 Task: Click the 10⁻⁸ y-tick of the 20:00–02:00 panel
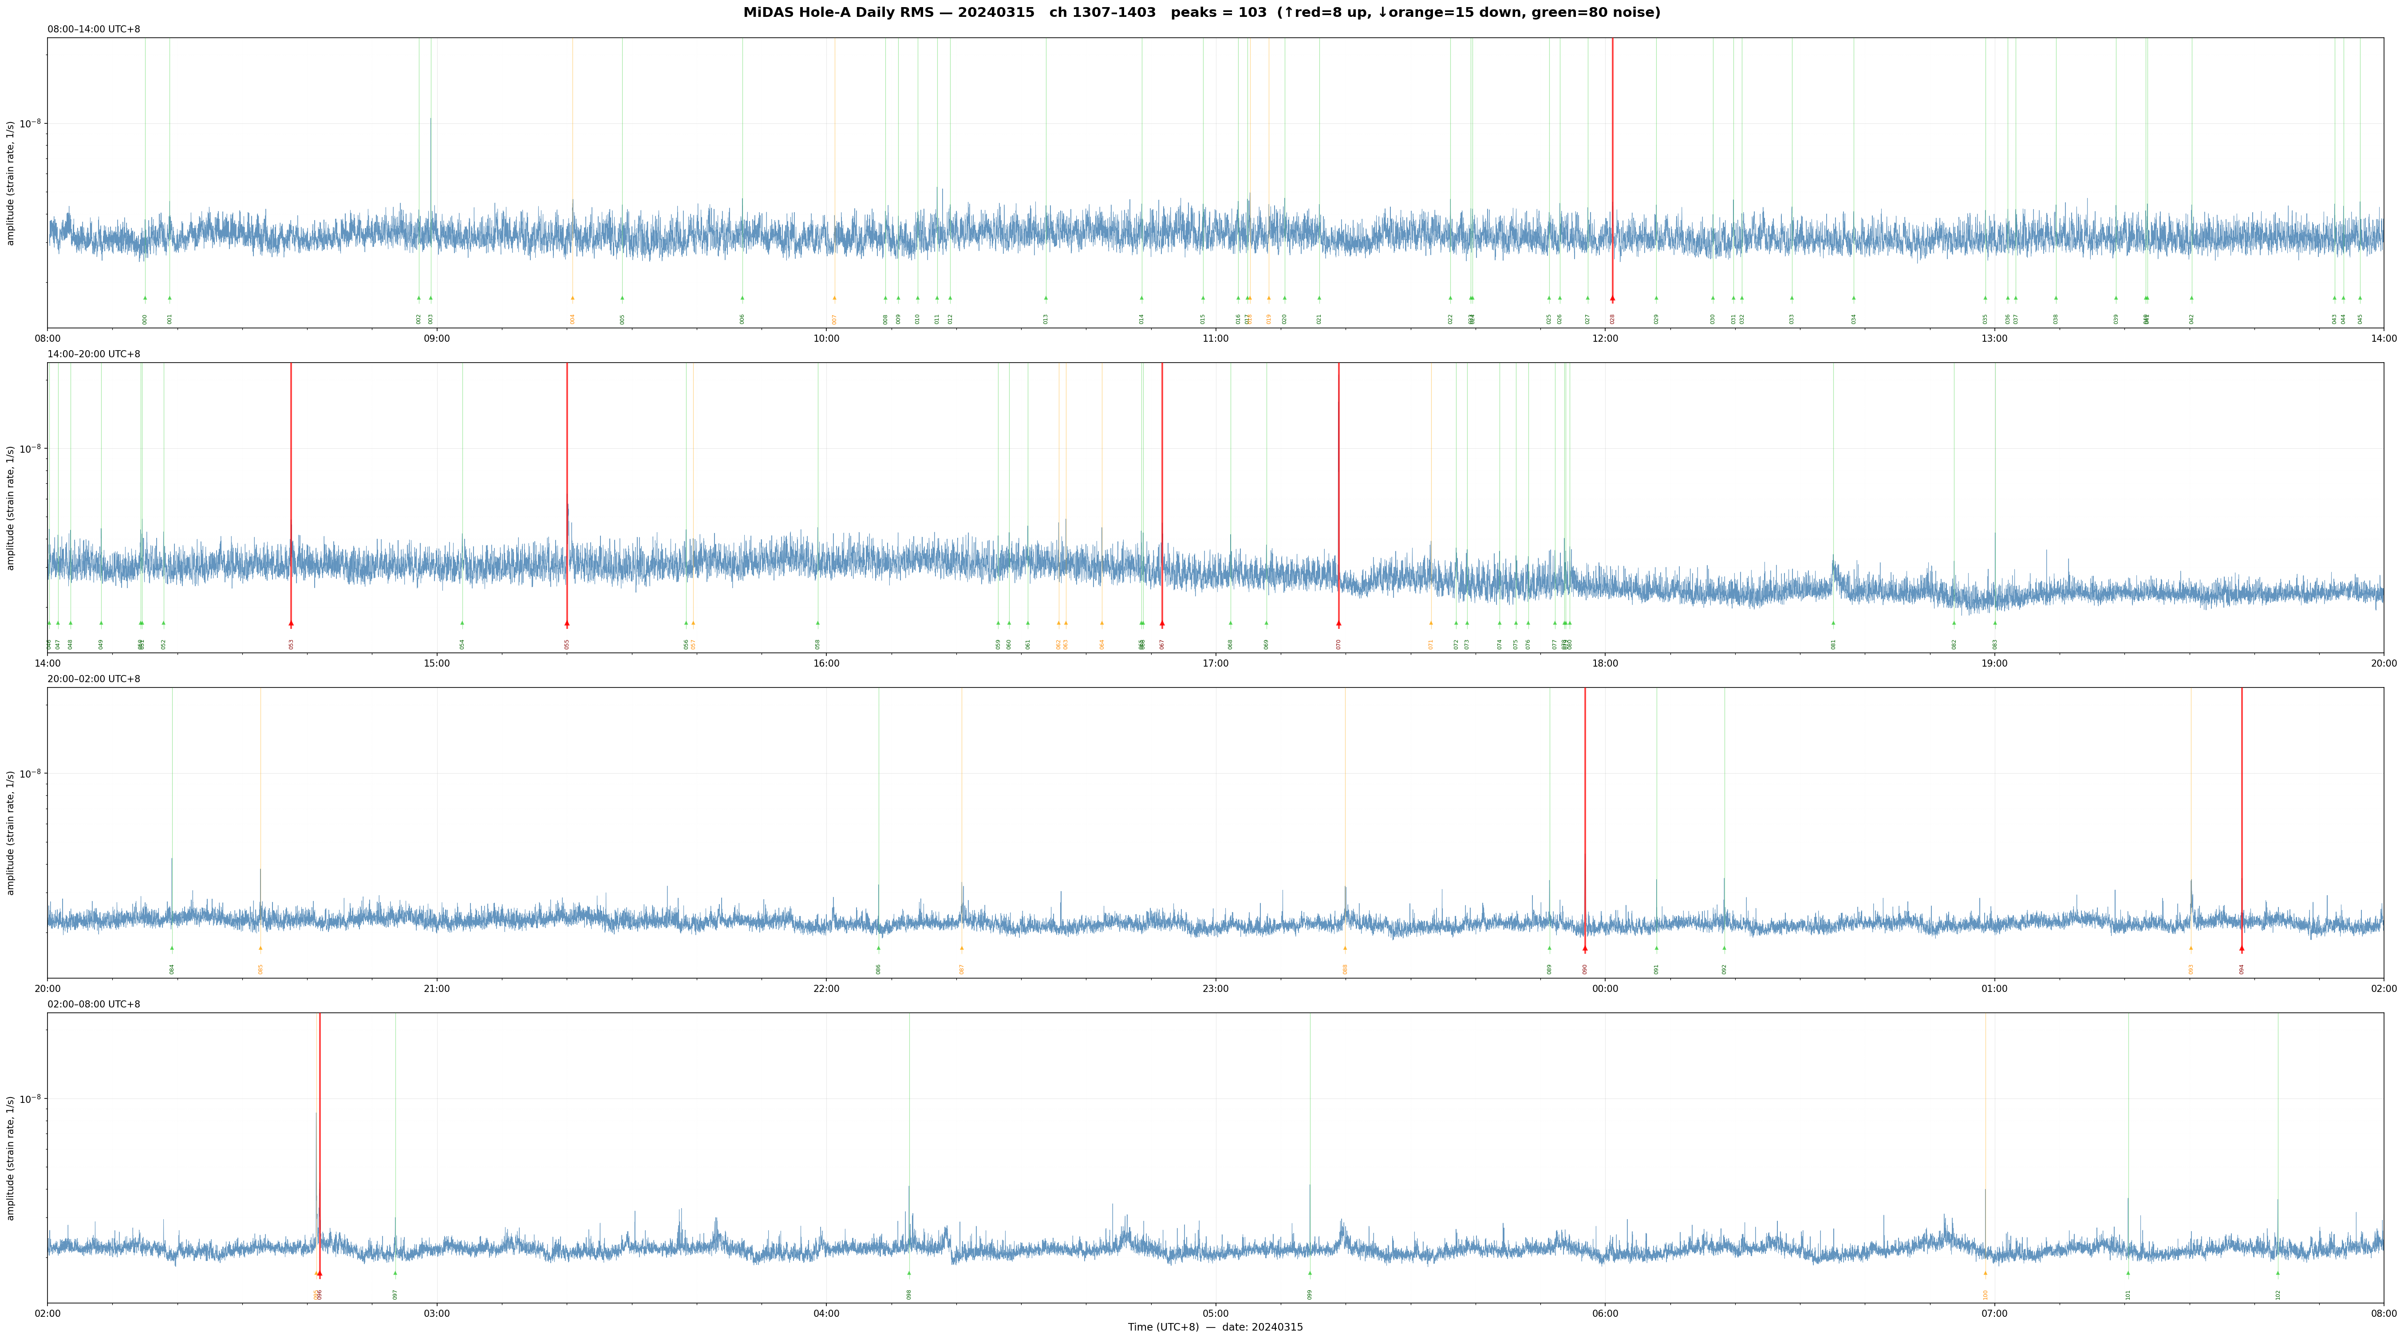[31, 773]
